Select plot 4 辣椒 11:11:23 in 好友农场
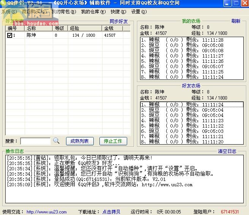 [192, 120]
